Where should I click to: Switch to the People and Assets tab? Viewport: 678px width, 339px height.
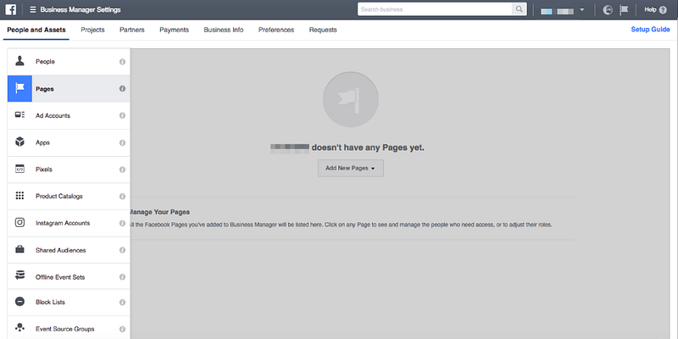click(36, 30)
